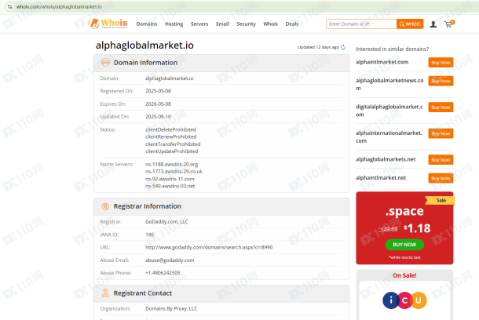Screen dimensions: 479x320
Task: Select name server ns-92.awsdns-11.com
Action: (x=170, y=179)
